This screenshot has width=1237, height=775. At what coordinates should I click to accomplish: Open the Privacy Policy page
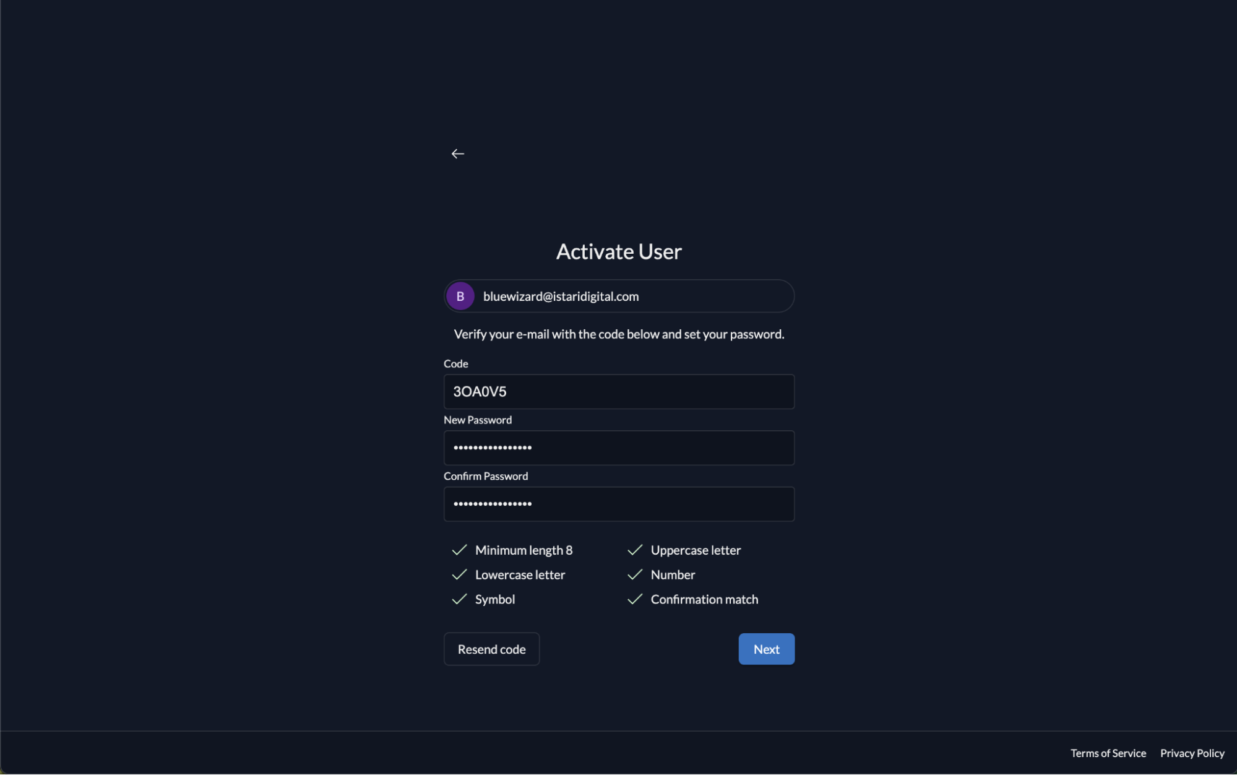(x=1192, y=753)
